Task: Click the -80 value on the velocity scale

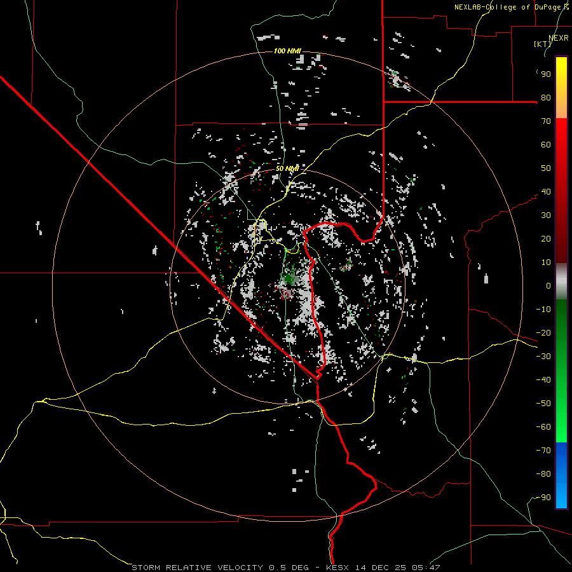Action: pyautogui.click(x=543, y=474)
